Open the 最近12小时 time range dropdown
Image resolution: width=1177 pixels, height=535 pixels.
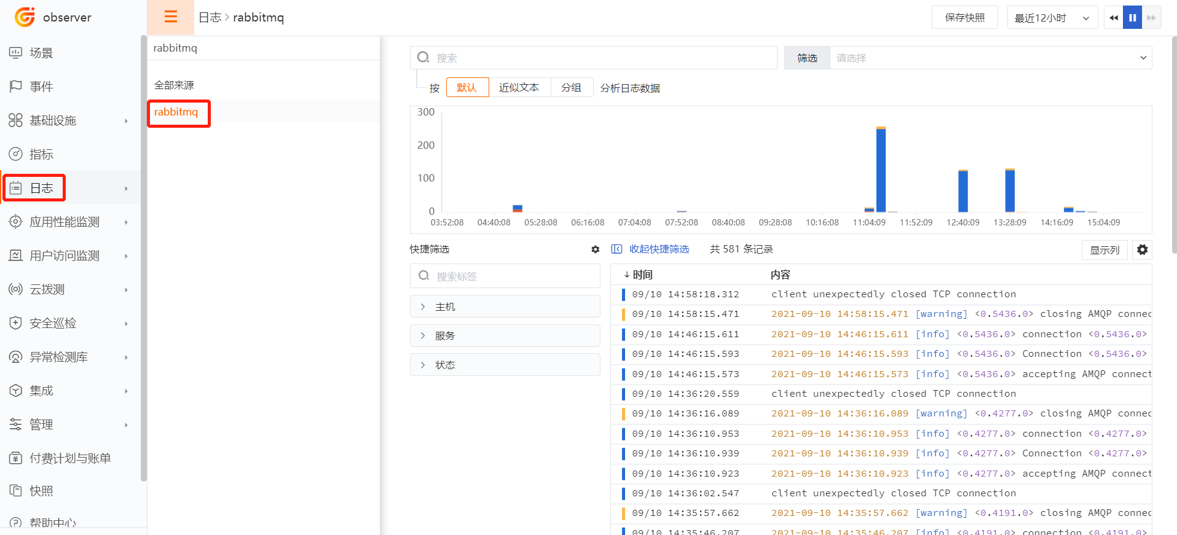[x=1052, y=18]
